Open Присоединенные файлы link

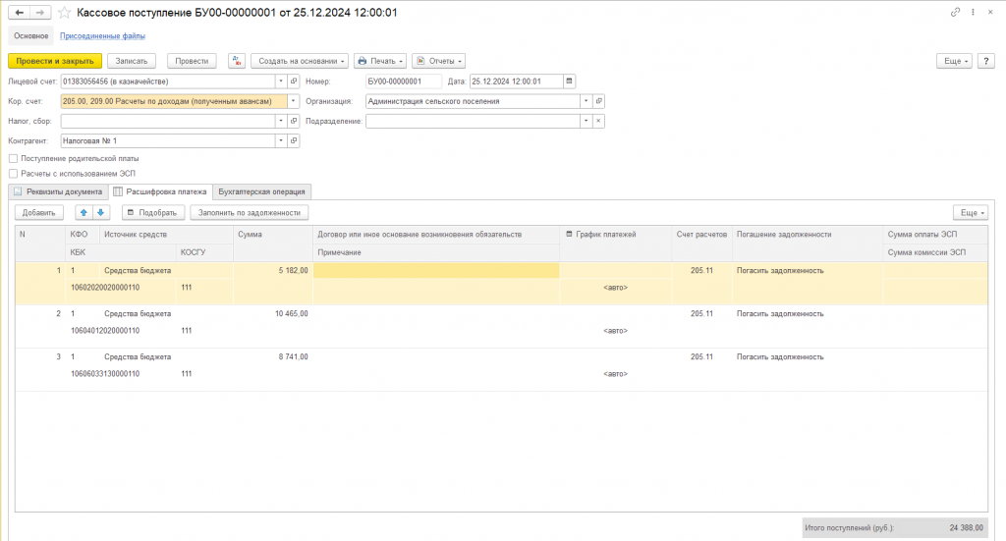102,36
